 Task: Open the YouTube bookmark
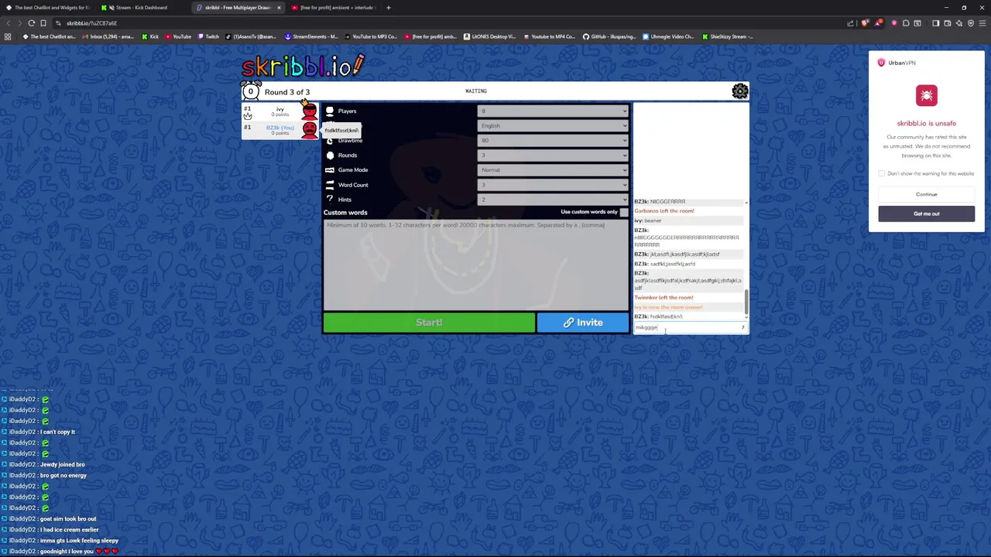pos(177,36)
